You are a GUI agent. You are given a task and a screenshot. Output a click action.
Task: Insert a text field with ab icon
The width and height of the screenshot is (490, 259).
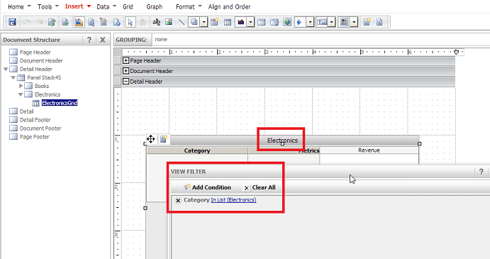(x=156, y=22)
